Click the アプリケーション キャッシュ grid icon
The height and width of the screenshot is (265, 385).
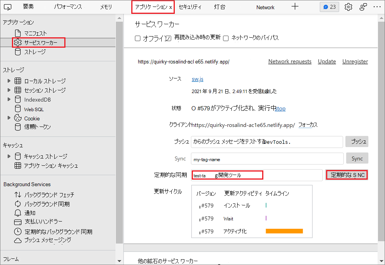[x=18, y=166]
